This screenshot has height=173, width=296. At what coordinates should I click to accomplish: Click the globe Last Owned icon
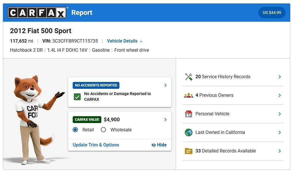click(188, 132)
